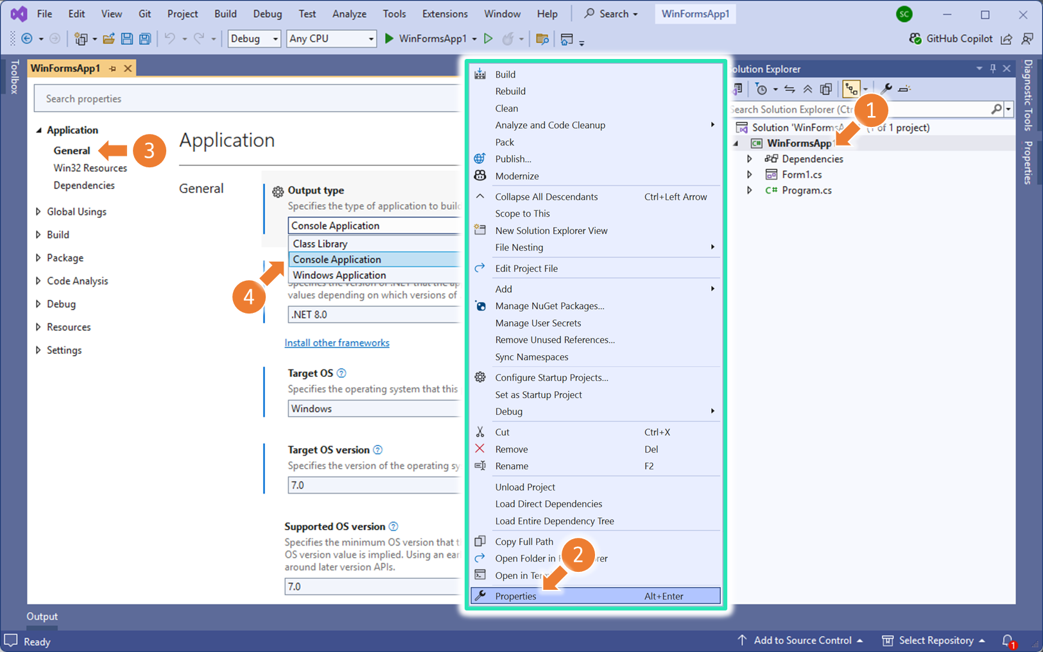Click Collapse All icon in Solution Explorer
This screenshot has height=652, width=1043.
pyautogui.click(x=807, y=89)
